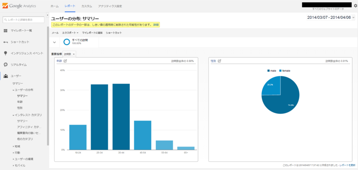
Task: Click the 25-34 age bar
Action: point(99,117)
